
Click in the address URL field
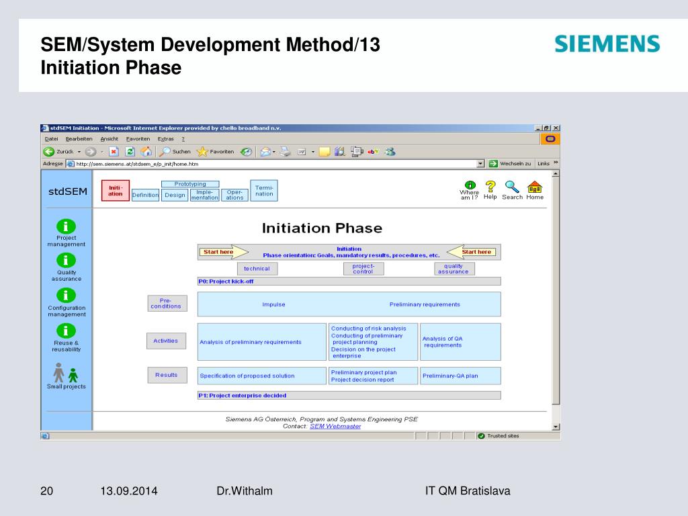[275, 164]
